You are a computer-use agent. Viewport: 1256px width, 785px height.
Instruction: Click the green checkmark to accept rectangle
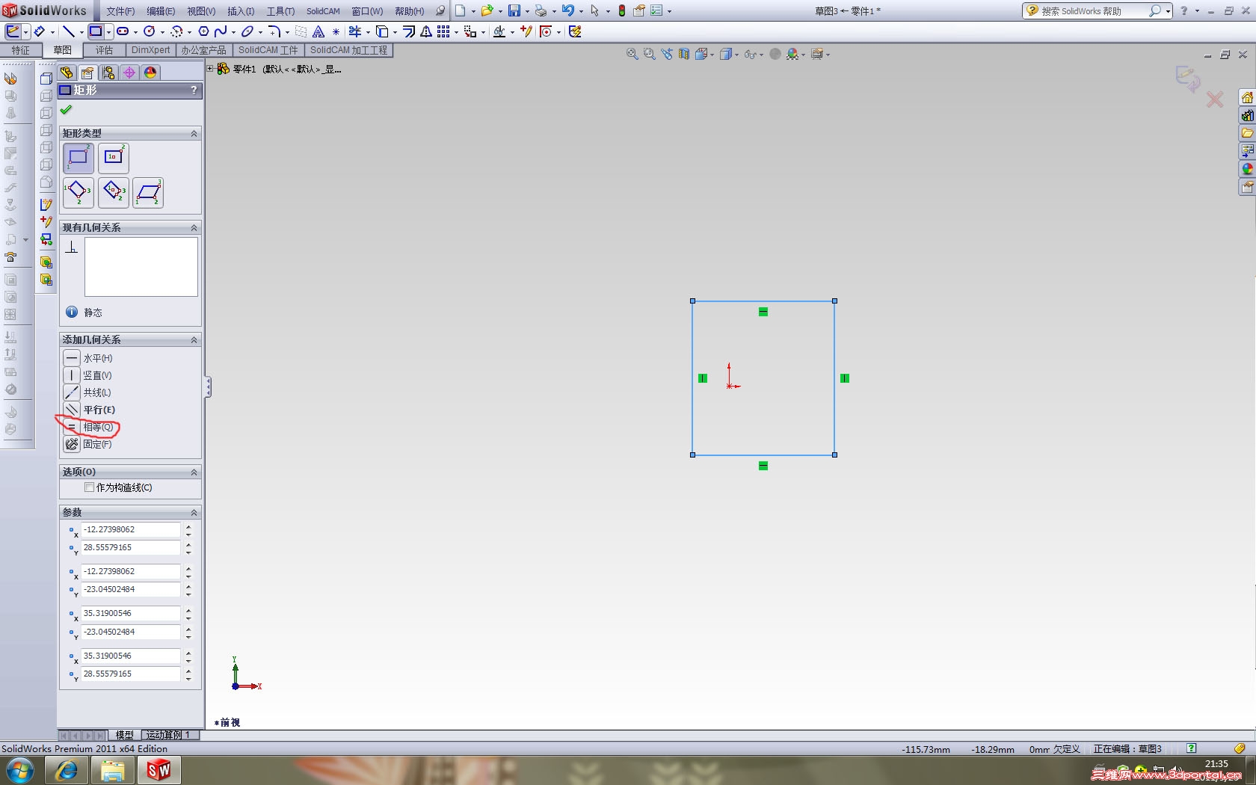(67, 110)
